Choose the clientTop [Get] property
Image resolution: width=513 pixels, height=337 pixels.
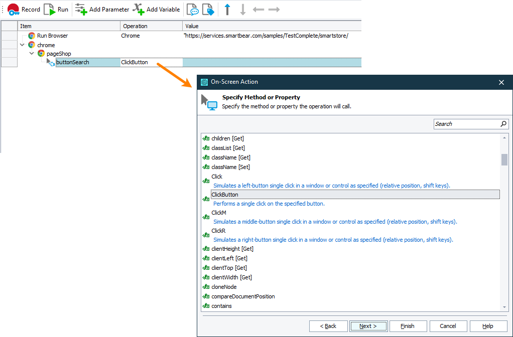pos(229,267)
